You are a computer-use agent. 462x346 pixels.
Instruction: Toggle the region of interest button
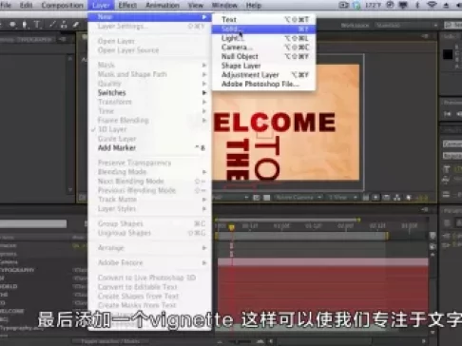256,198
